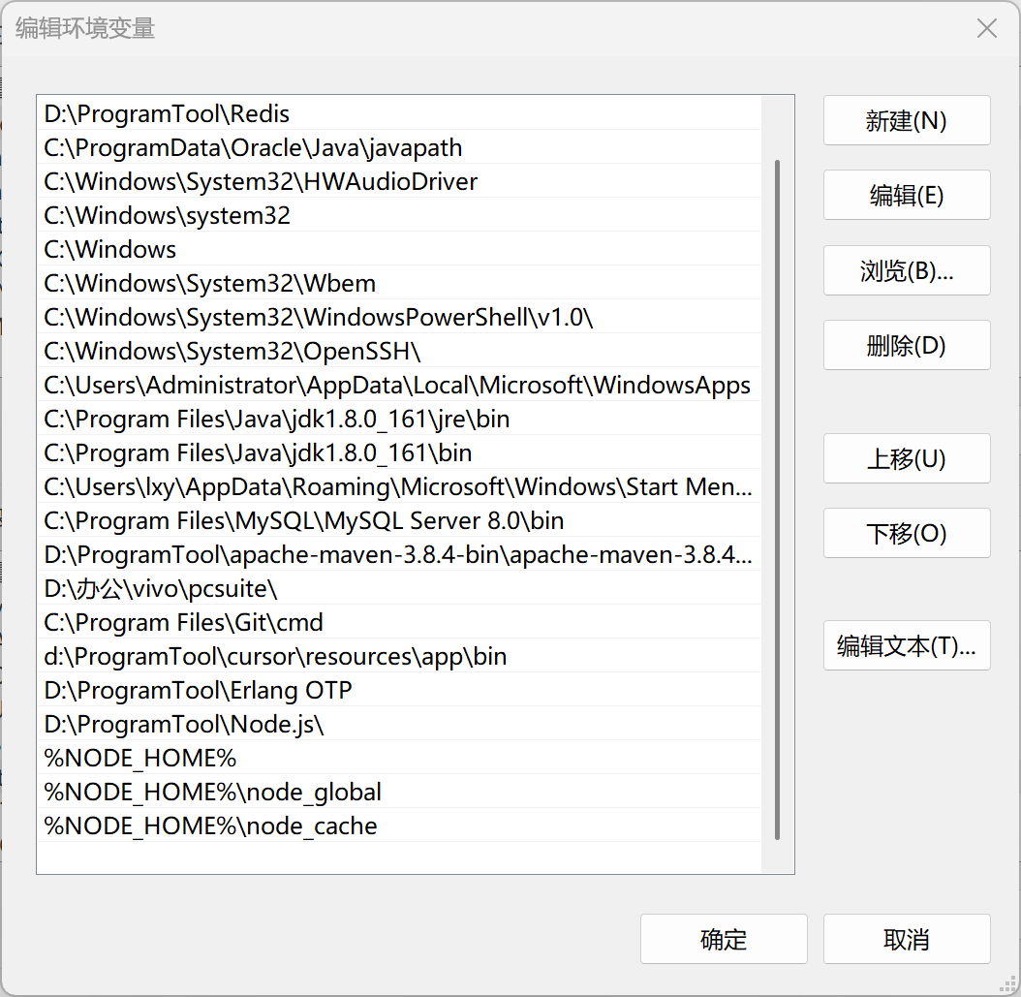This screenshot has height=997, width=1021.
Task: Select MySQL Server 8.0\bin entry
Action: pyautogui.click(x=399, y=519)
